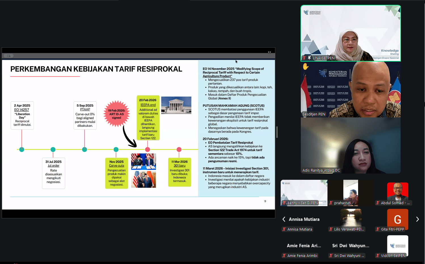Viewport: 425px width, 264px height.
Task: Click the Amie Fenia Arimbi name label
Action: [302, 255]
